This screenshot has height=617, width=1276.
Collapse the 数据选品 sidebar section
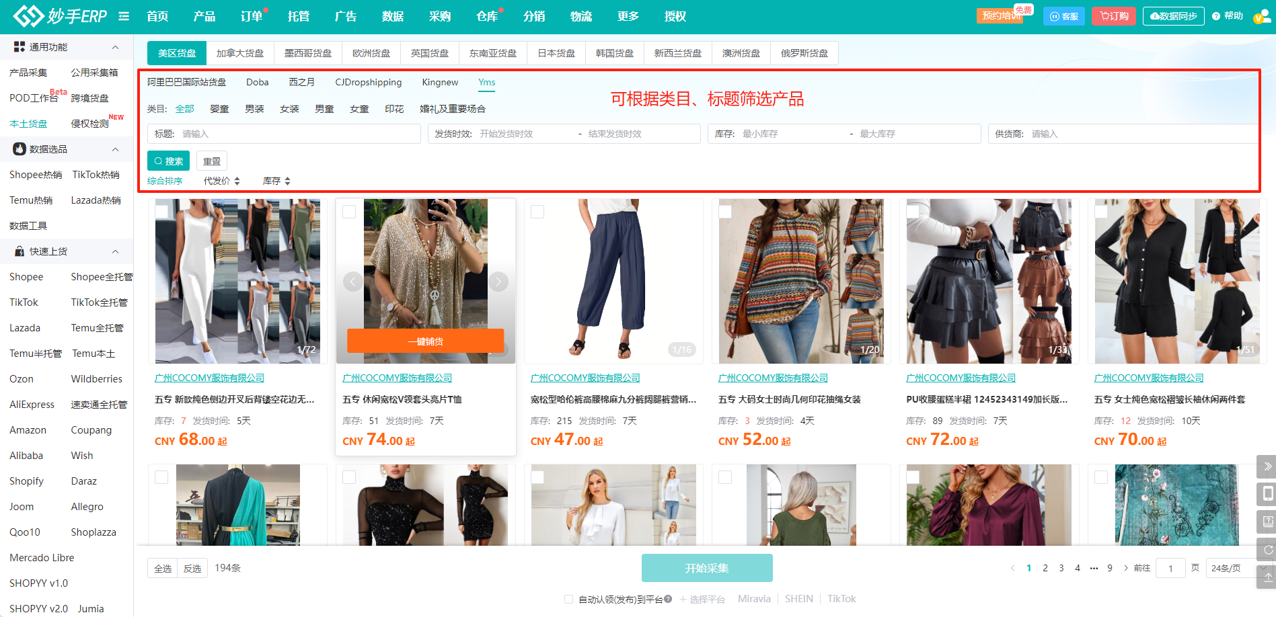point(115,149)
